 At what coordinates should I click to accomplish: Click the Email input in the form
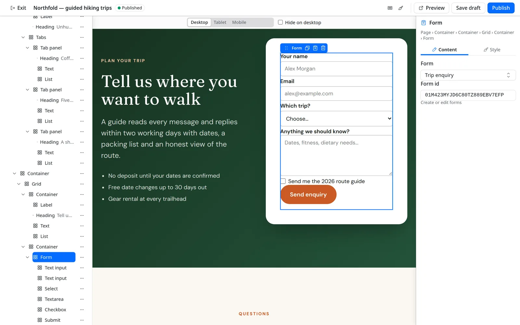click(336, 94)
